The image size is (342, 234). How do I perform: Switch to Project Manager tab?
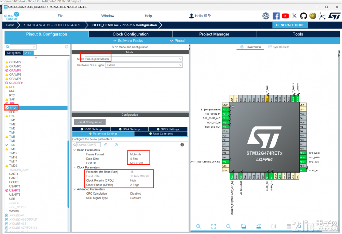[214, 34]
